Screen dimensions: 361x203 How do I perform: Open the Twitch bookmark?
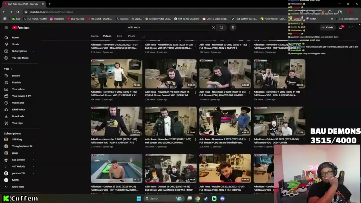point(311,19)
